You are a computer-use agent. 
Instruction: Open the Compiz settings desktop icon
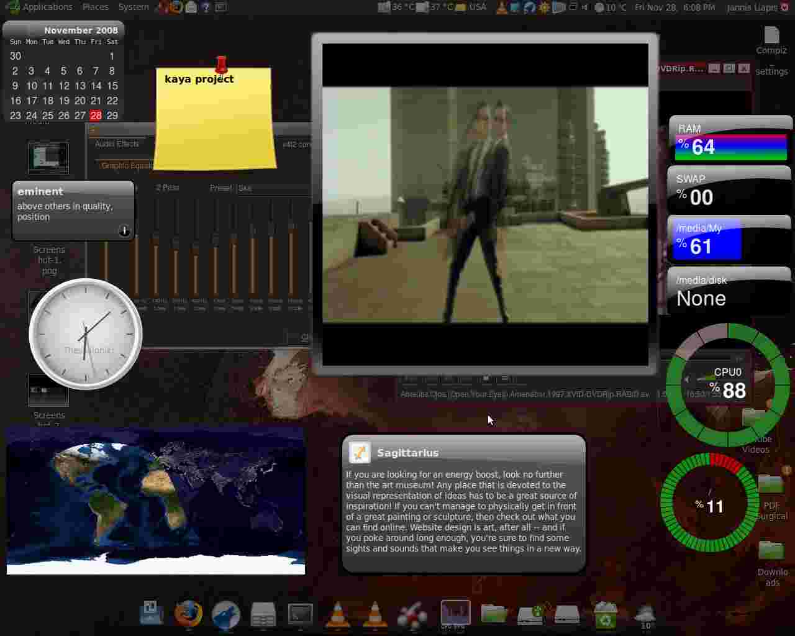pos(771,50)
